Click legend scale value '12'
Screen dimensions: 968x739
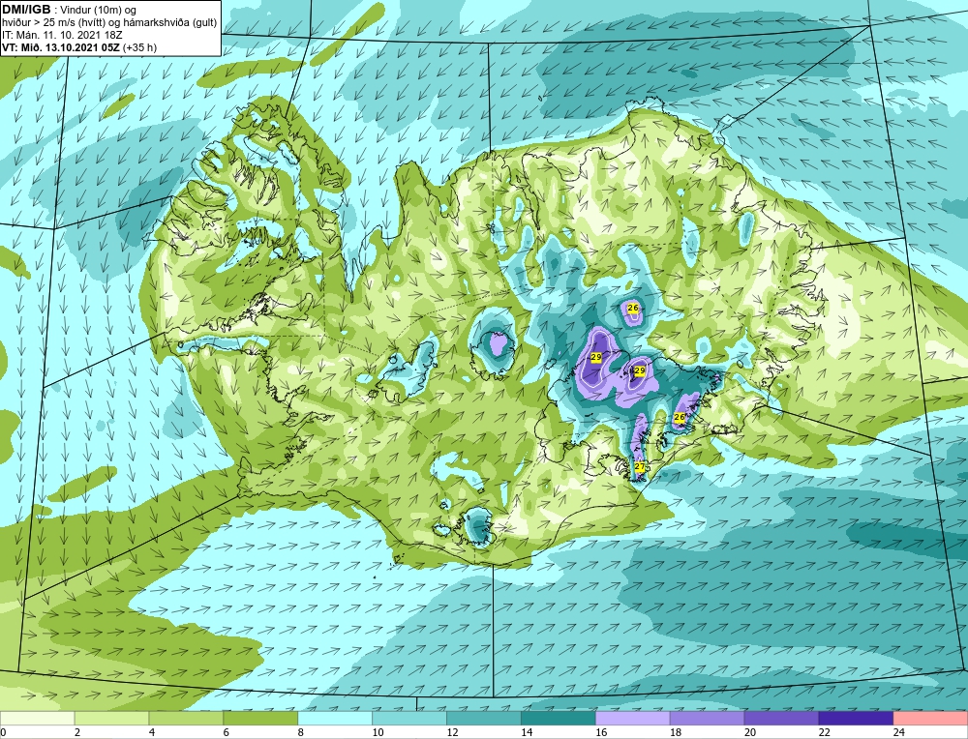pos(452,732)
